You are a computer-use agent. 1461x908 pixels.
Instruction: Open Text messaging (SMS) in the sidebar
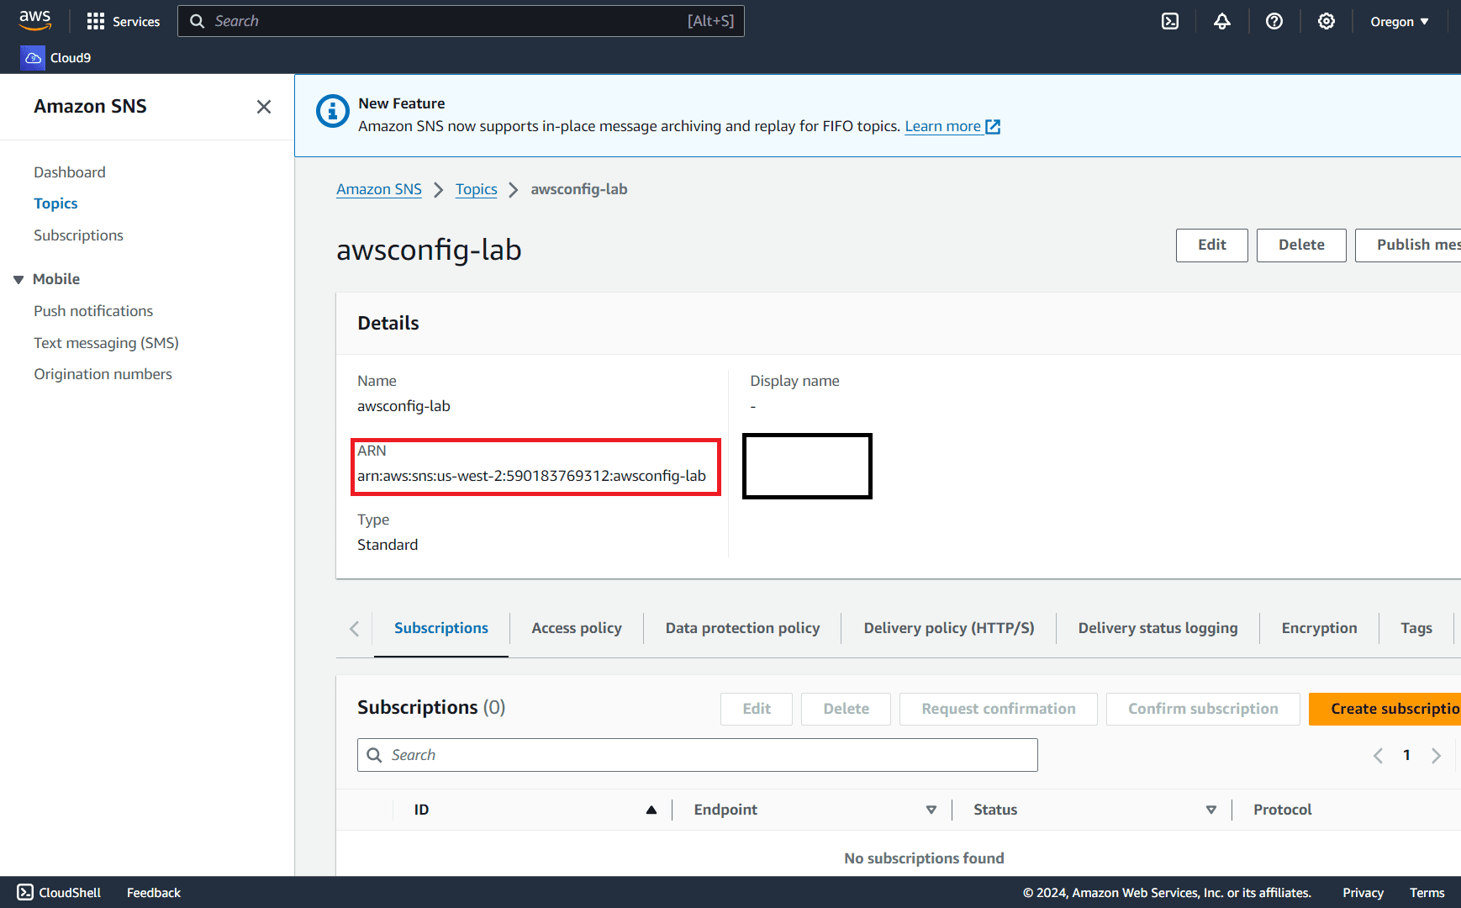pos(106,343)
